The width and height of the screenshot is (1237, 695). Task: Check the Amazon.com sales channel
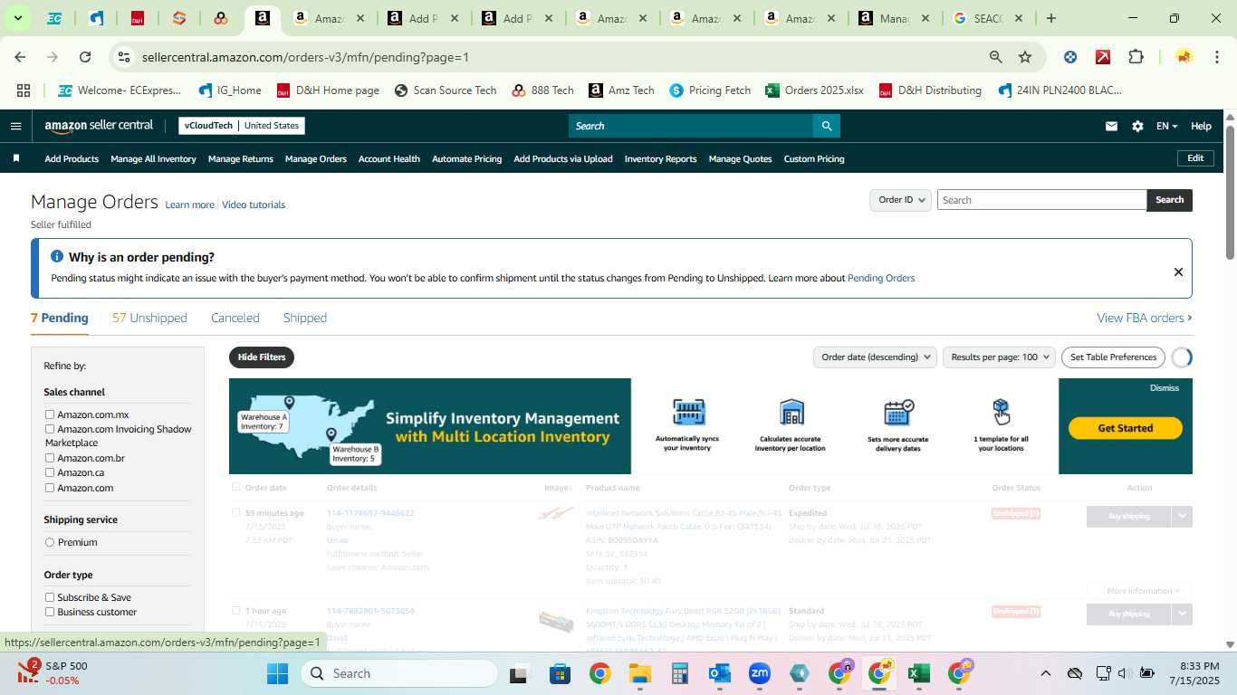(x=50, y=488)
